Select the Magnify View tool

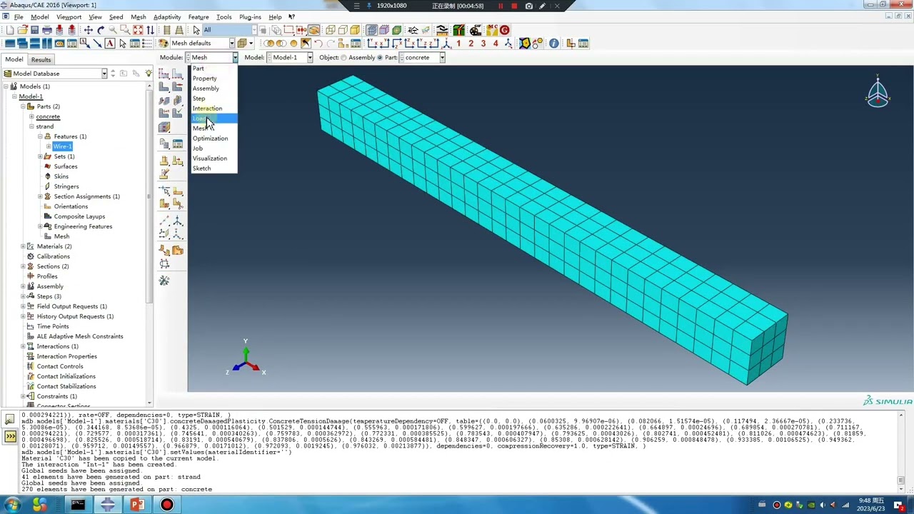pyautogui.click(x=113, y=30)
